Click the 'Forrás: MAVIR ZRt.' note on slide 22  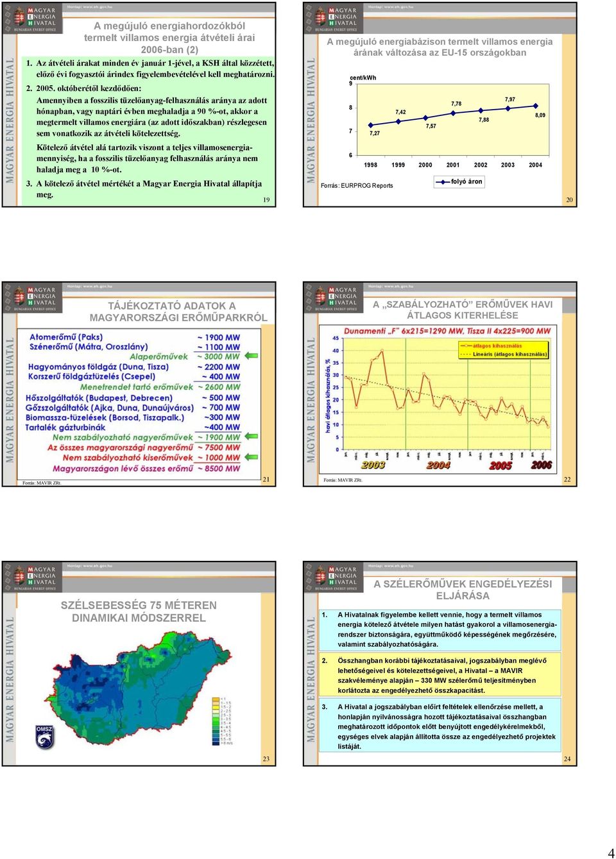click(x=343, y=480)
